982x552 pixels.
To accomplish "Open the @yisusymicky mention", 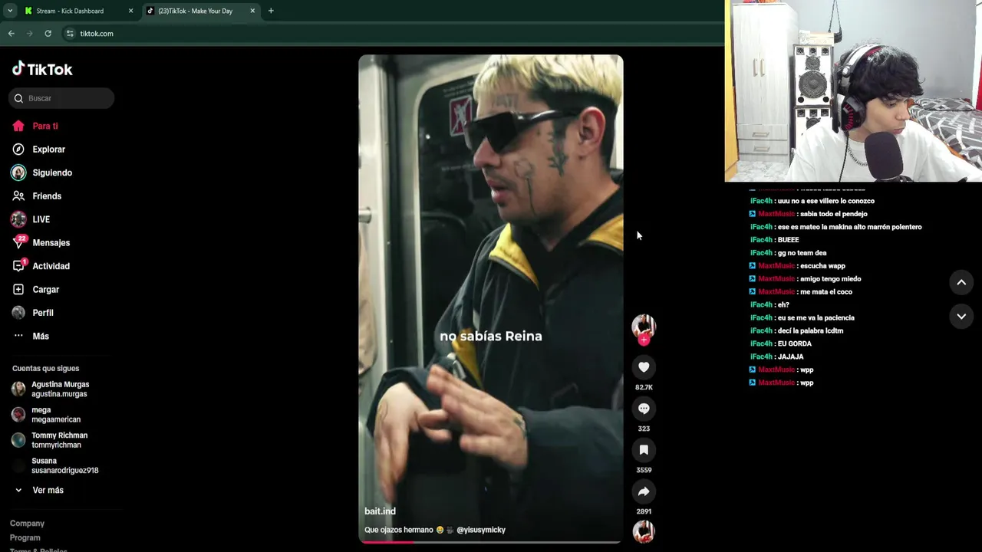I will pyautogui.click(x=481, y=530).
